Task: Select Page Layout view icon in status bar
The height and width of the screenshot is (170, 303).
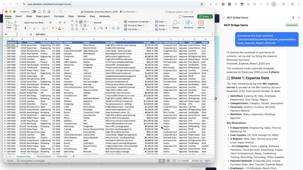Action: (x=168, y=161)
